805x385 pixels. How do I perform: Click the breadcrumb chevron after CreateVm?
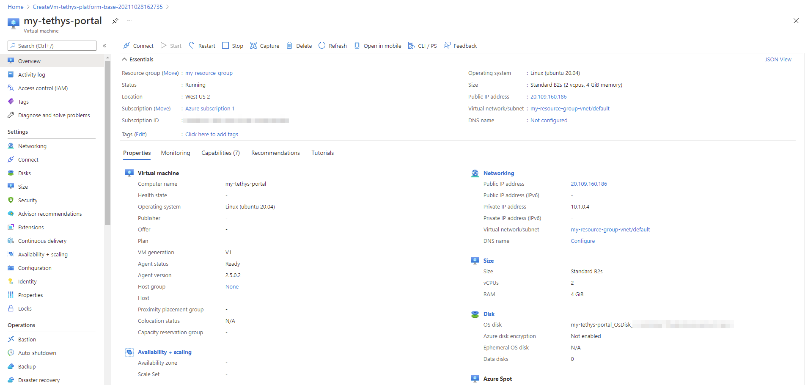point(168,7)
